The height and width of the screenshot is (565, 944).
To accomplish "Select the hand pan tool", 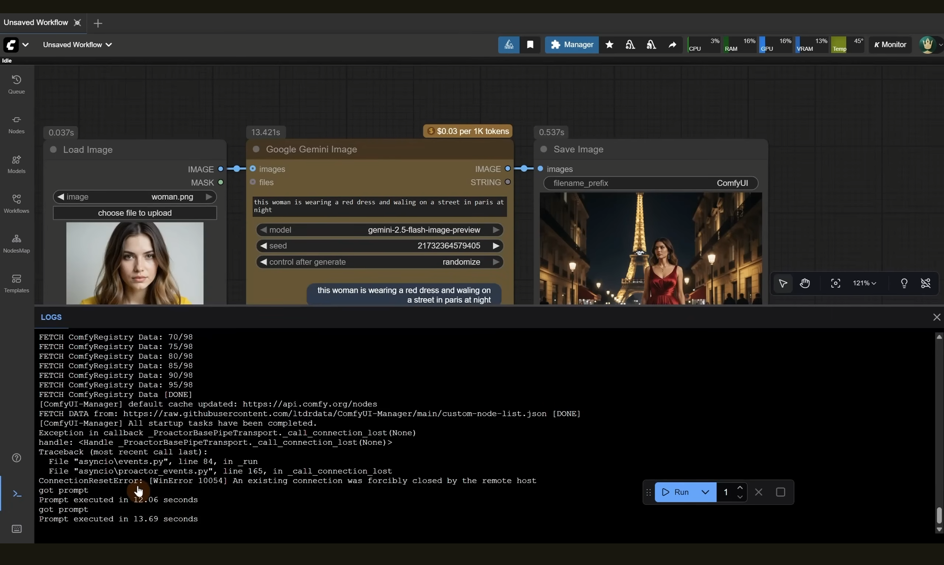I will tap(805, 283).
